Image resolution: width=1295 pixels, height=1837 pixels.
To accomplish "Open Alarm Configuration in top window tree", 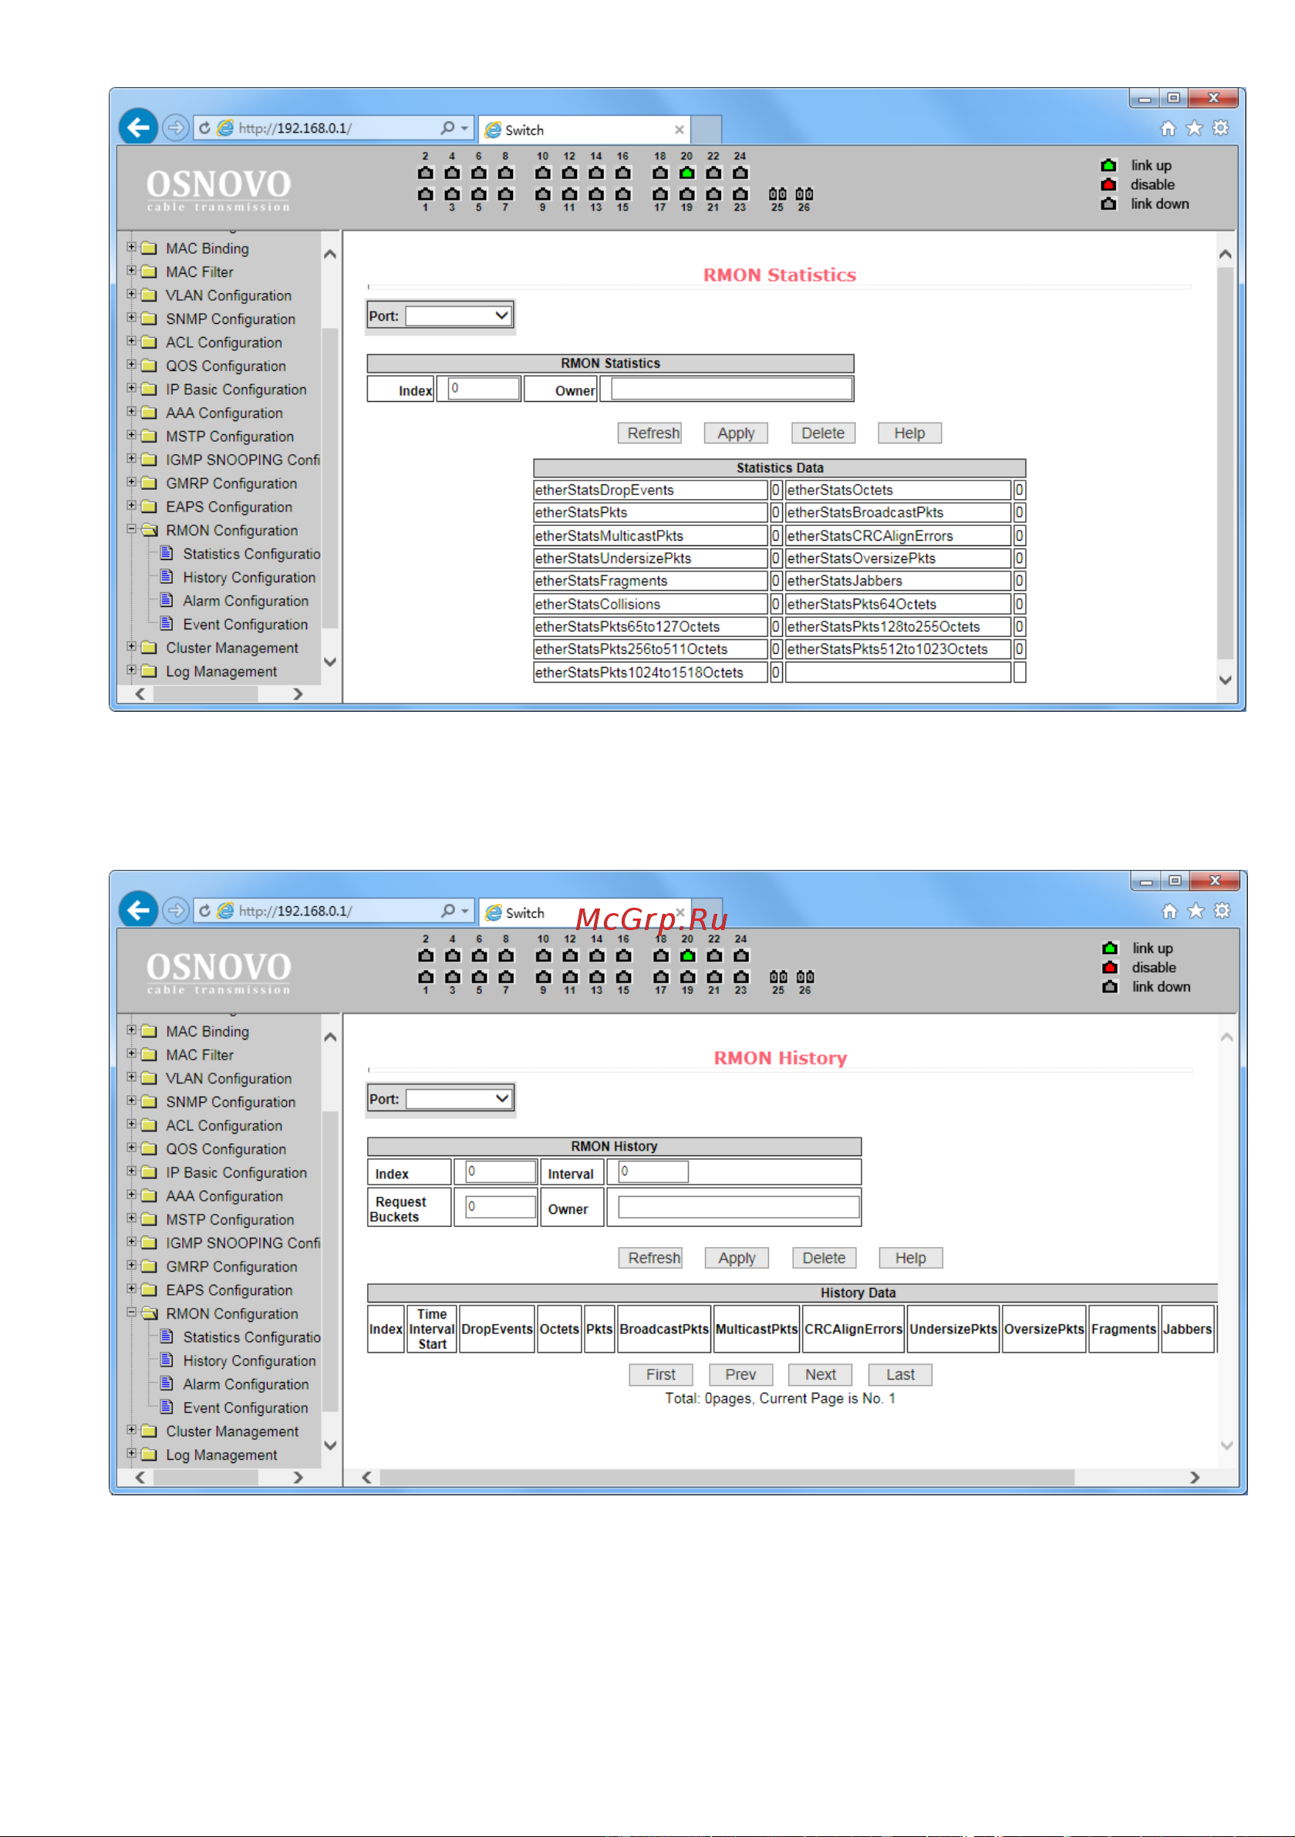I will 245,601.
